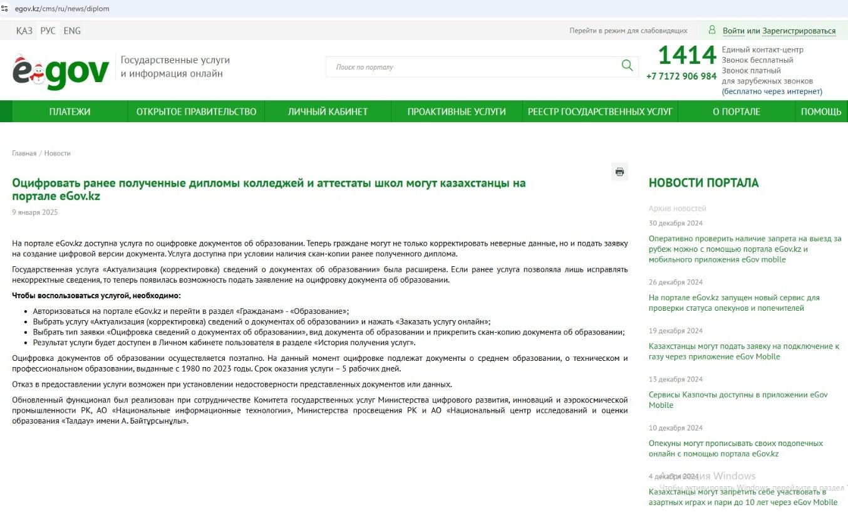848x515 pixels.
Task: Open ПОМОЩЬ menu
Action: [821, 112]
